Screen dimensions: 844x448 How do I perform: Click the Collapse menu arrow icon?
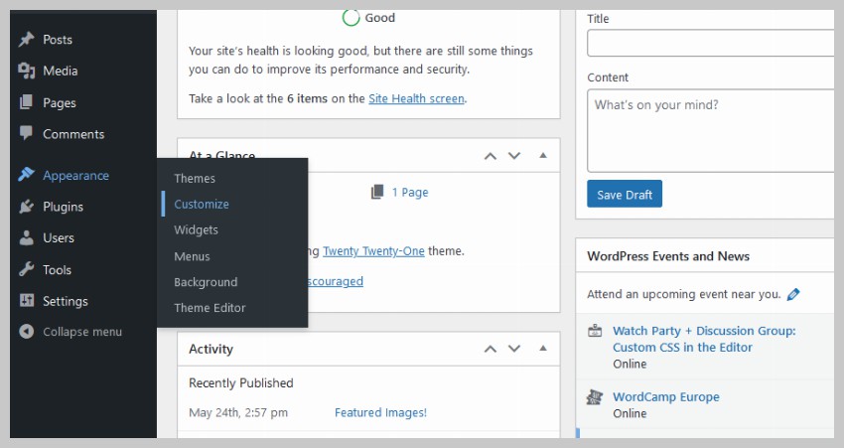pos(26,331)
